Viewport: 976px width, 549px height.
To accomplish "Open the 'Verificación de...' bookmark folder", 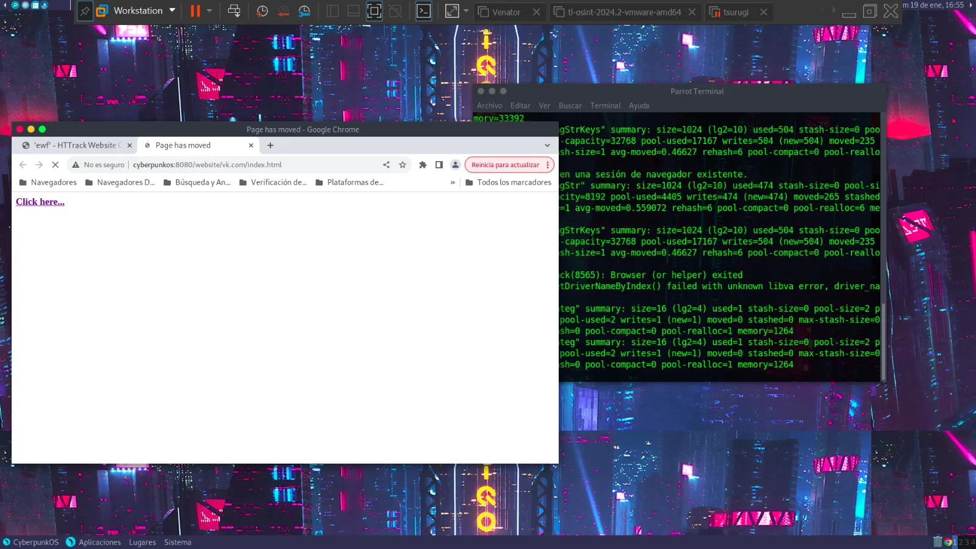I will (273, 182).
